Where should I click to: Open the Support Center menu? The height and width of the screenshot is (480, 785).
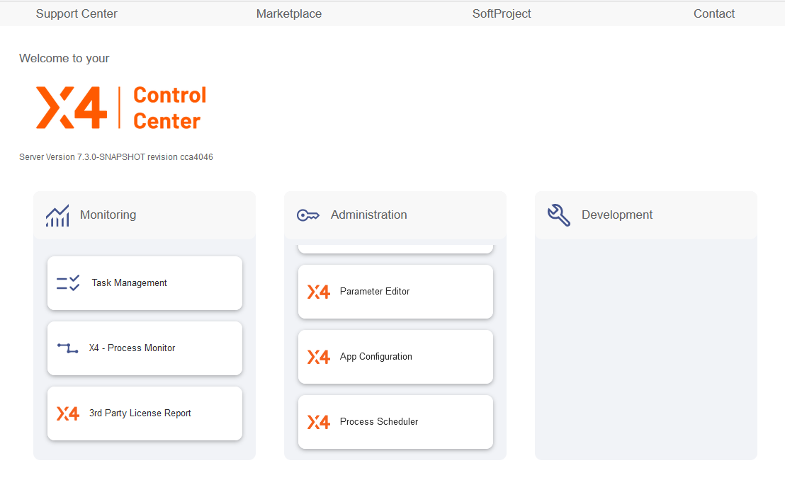(x=77, y=13)
